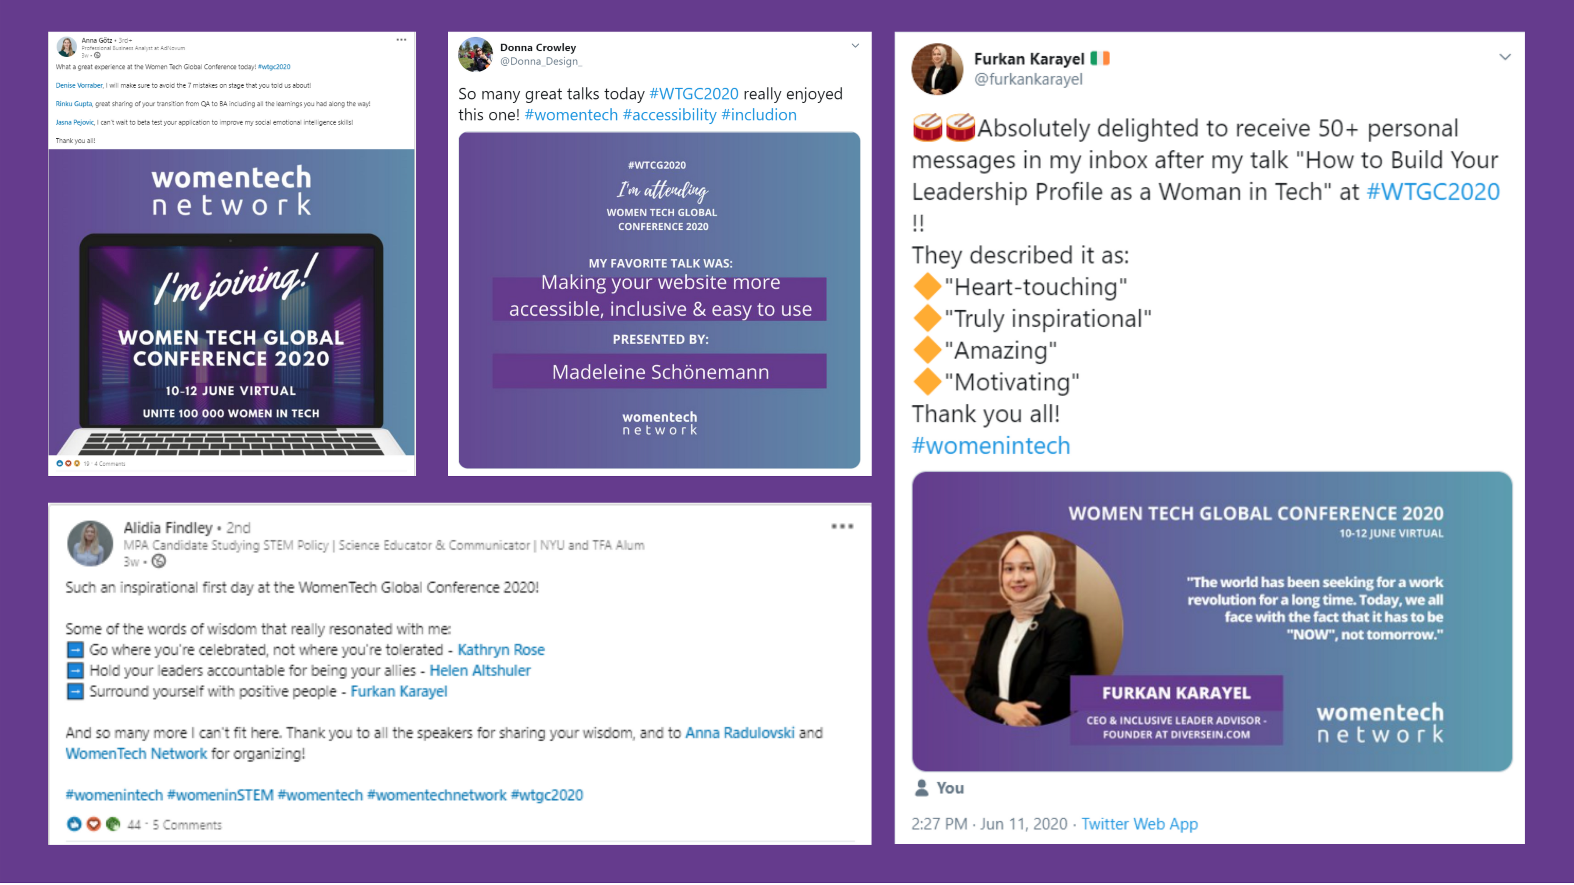Image resolution: width=1574 pixels, height=885 pixels.
Task: Click Alidia Findley's profile photo
Action: point(90,543)
